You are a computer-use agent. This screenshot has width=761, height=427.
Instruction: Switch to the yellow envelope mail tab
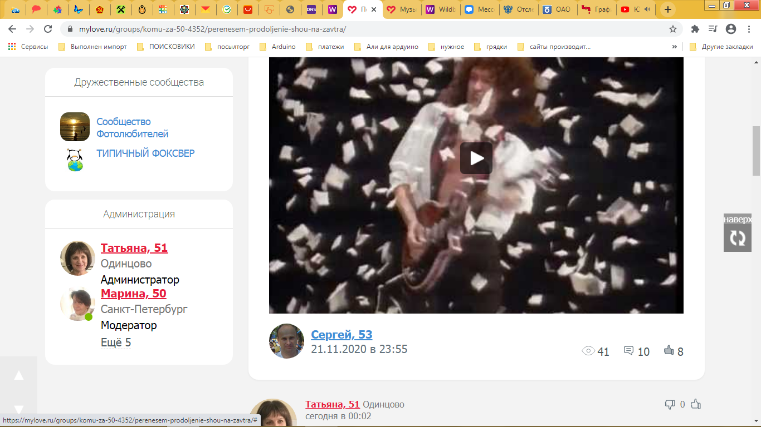206,9
